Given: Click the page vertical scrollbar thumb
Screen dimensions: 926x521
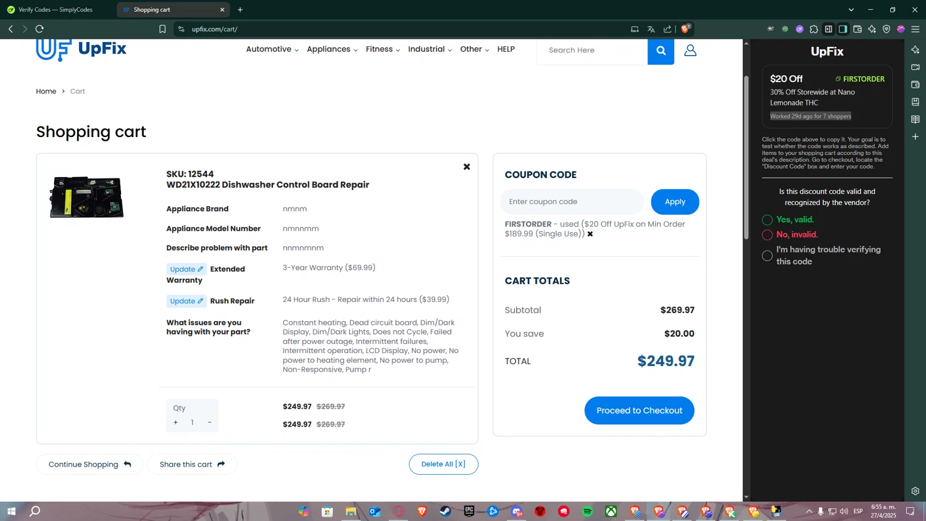Looking at the screenshot, I should coord(746,157).
